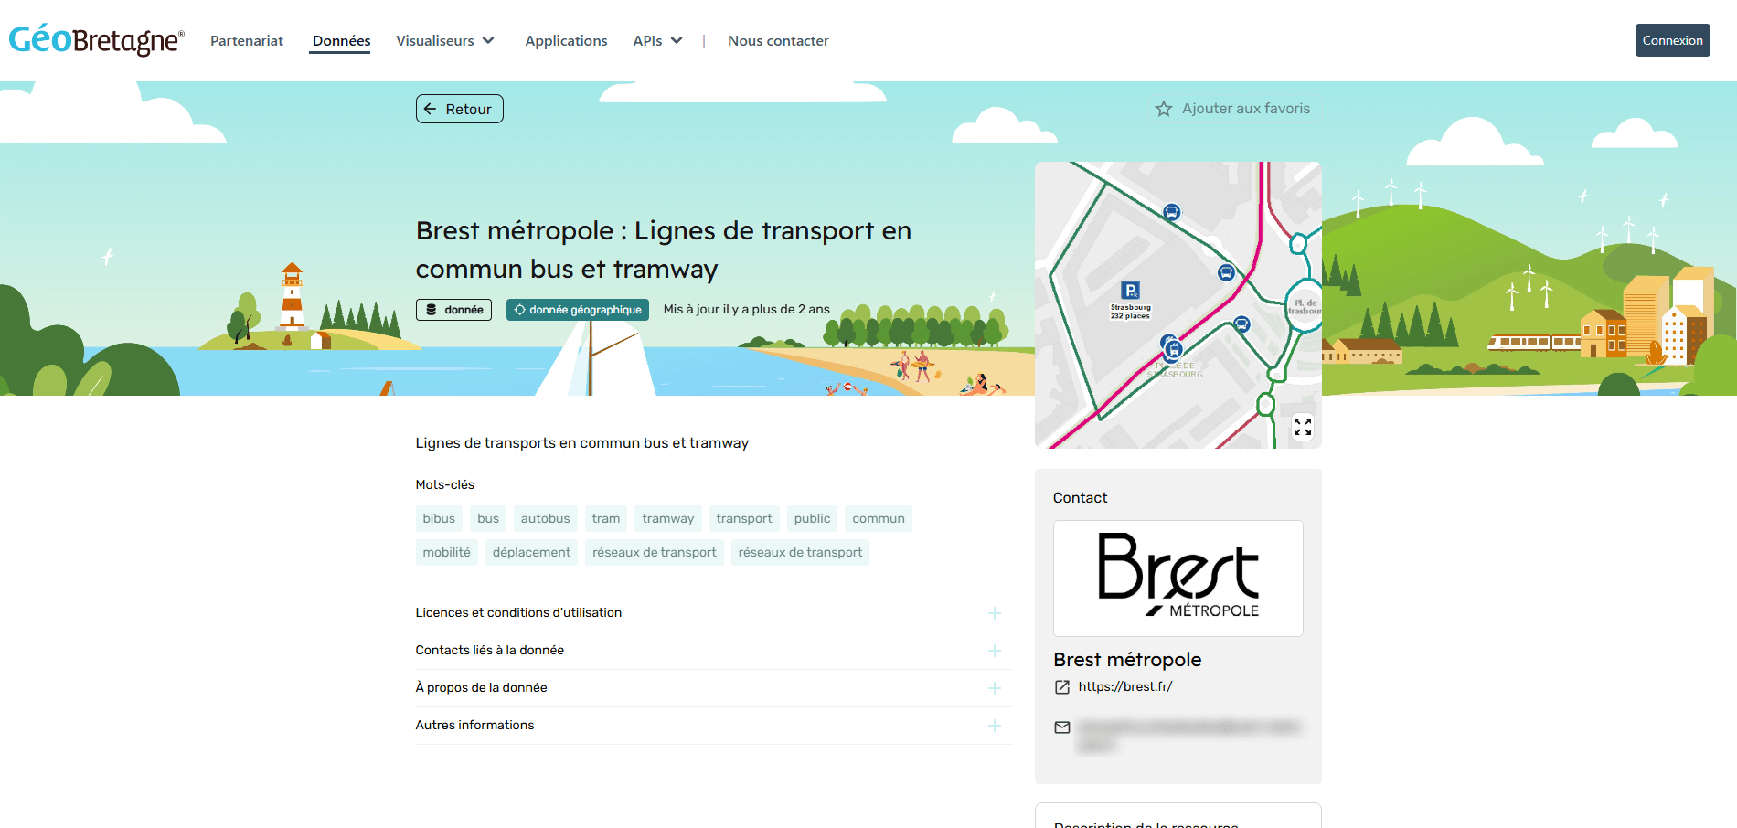Open the Visualiseurs dropdown menu

point(445,40)
